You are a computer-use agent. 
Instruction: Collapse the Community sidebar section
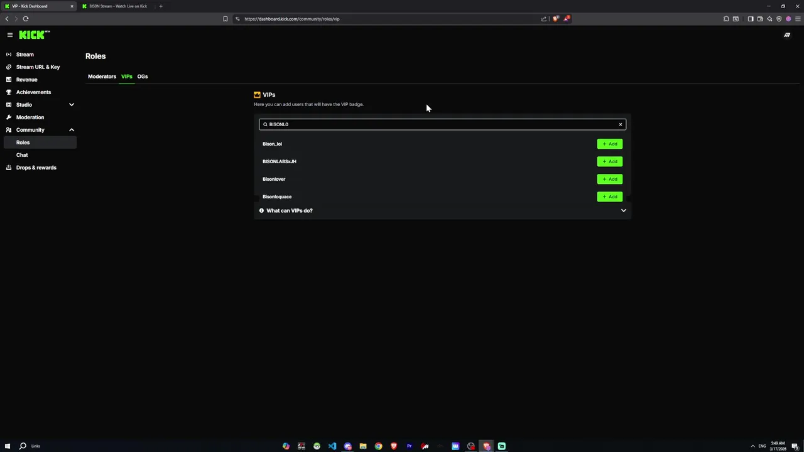pyautogui.click(x=40, y=130)
